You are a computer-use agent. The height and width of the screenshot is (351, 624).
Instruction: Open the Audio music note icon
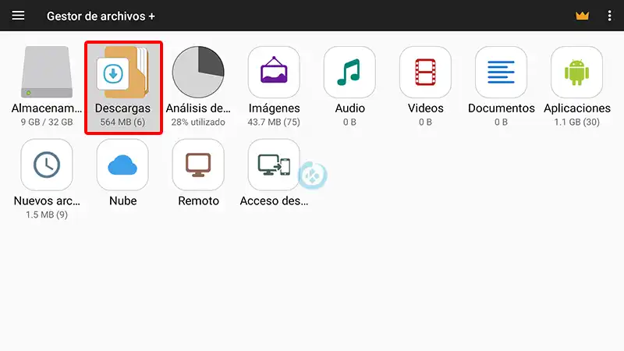pyautogui.click(x=349, y=72)
